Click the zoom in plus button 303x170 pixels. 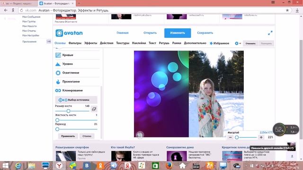tap(261, 137)
